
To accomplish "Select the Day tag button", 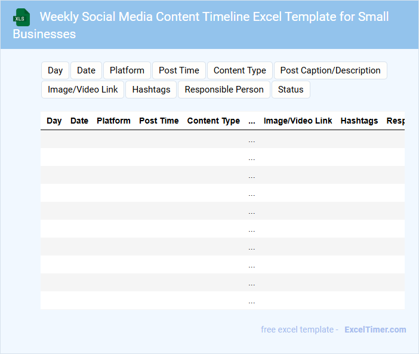I will point(56,70).
